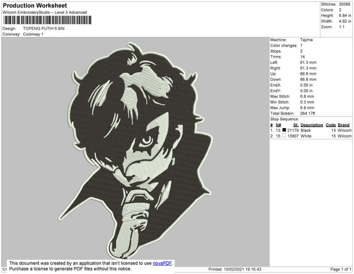The width and height of the screenshot is (354, 274).
Task: Select the printed date '10/02/2021 19.16.43'
Action: pos(242,269)
